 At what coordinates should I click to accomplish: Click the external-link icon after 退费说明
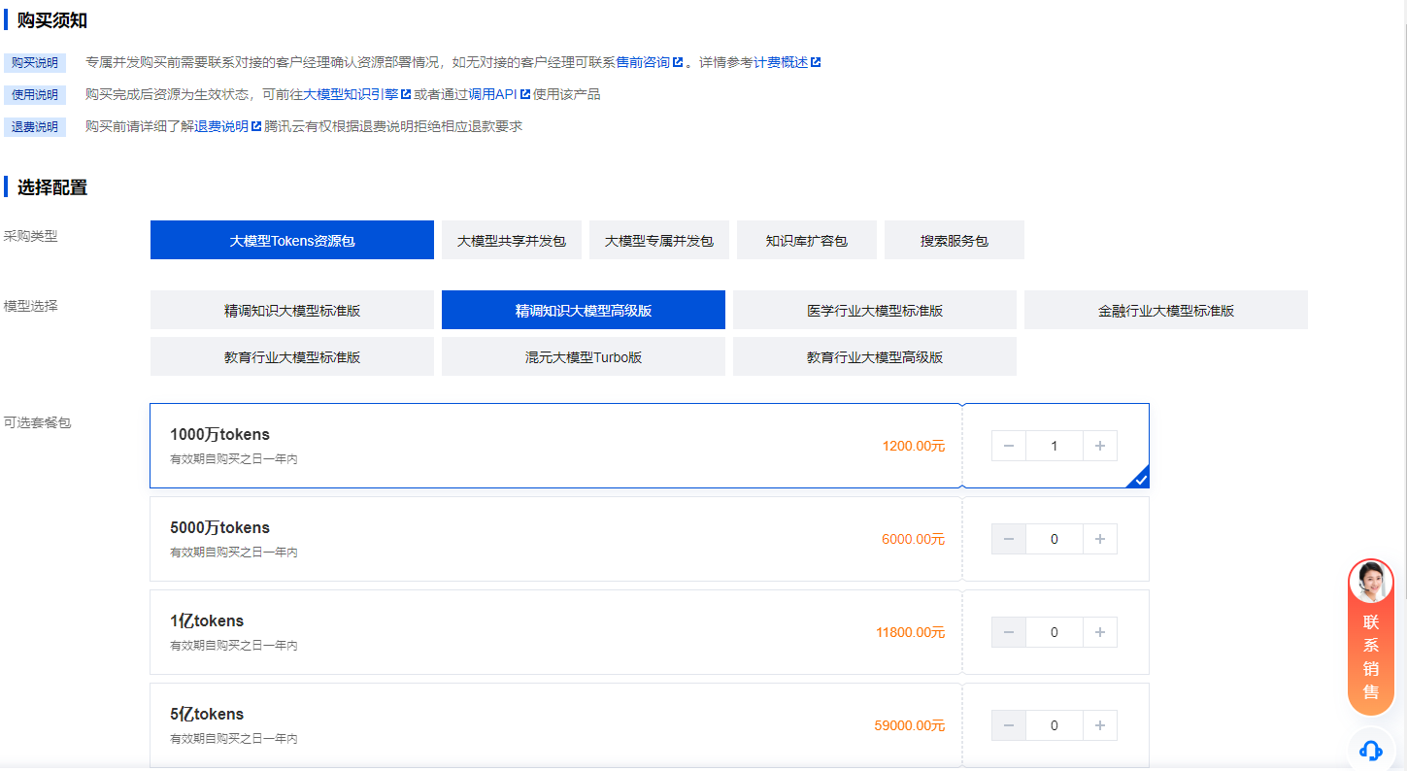coord(256,126)
